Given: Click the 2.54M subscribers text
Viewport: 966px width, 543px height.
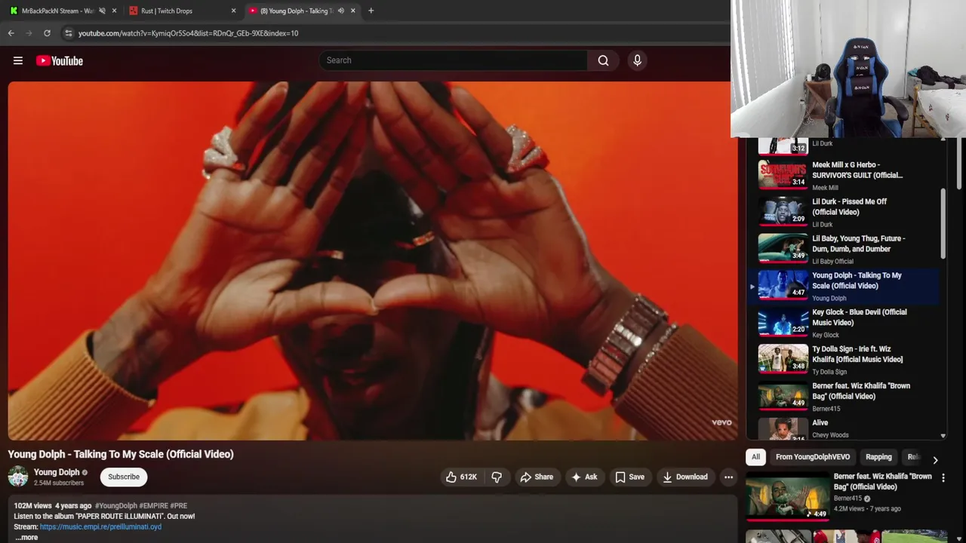Looking at the screenshot, I should [59, 483].
